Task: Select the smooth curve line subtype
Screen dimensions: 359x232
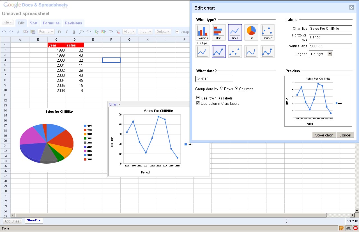Action: coord(251,52)
